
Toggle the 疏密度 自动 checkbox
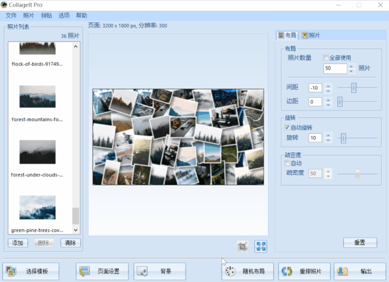click(x=287, y=163)
